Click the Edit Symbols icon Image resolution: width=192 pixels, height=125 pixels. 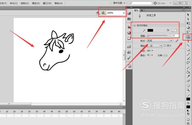(103, 13)
